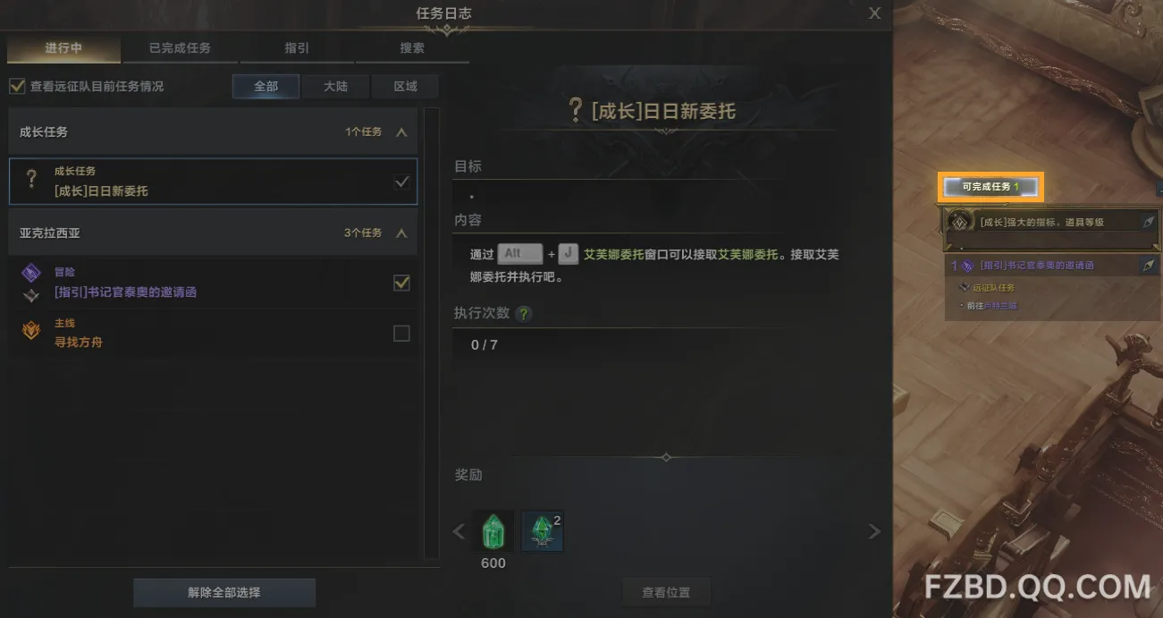The width and height of the screenshot is (1163, 618).
Task: Collapse the 亚克拉西亚 quest group
Action: pos(401,233)
